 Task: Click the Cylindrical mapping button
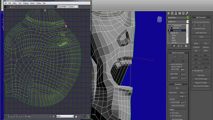coord(196,47)
